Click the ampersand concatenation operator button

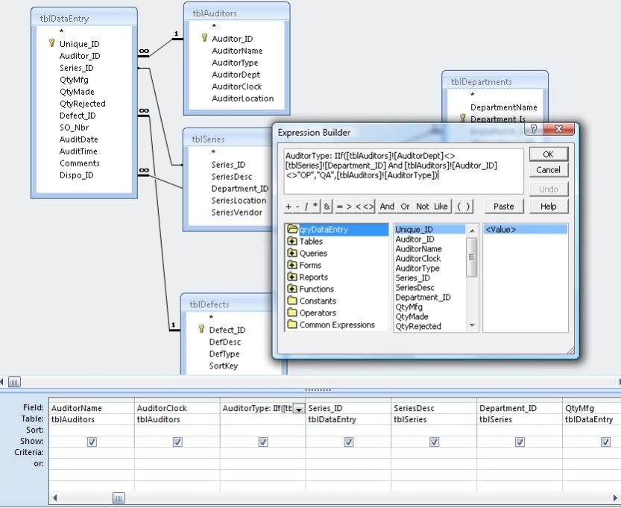(327, 206)
